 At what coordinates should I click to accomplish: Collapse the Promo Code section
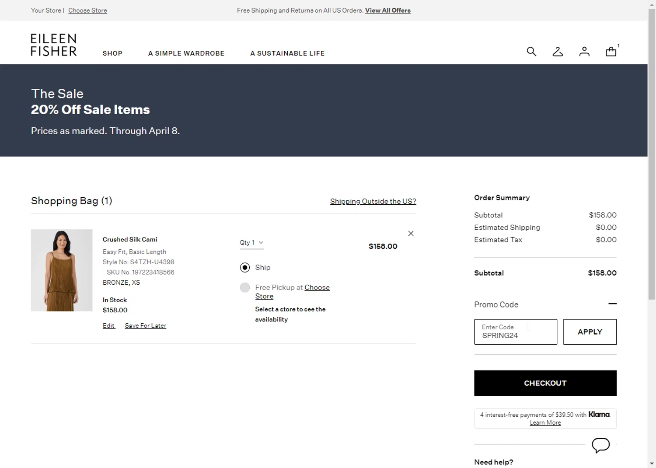(x=612, y=304)
